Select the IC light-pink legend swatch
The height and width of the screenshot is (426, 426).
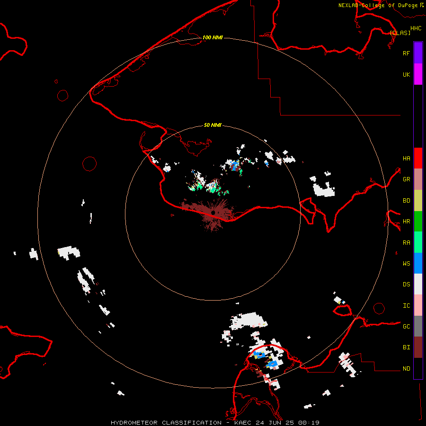(418, 305)
